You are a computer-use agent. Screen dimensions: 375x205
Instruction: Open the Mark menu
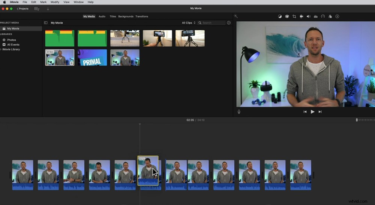tap(43, 2)
